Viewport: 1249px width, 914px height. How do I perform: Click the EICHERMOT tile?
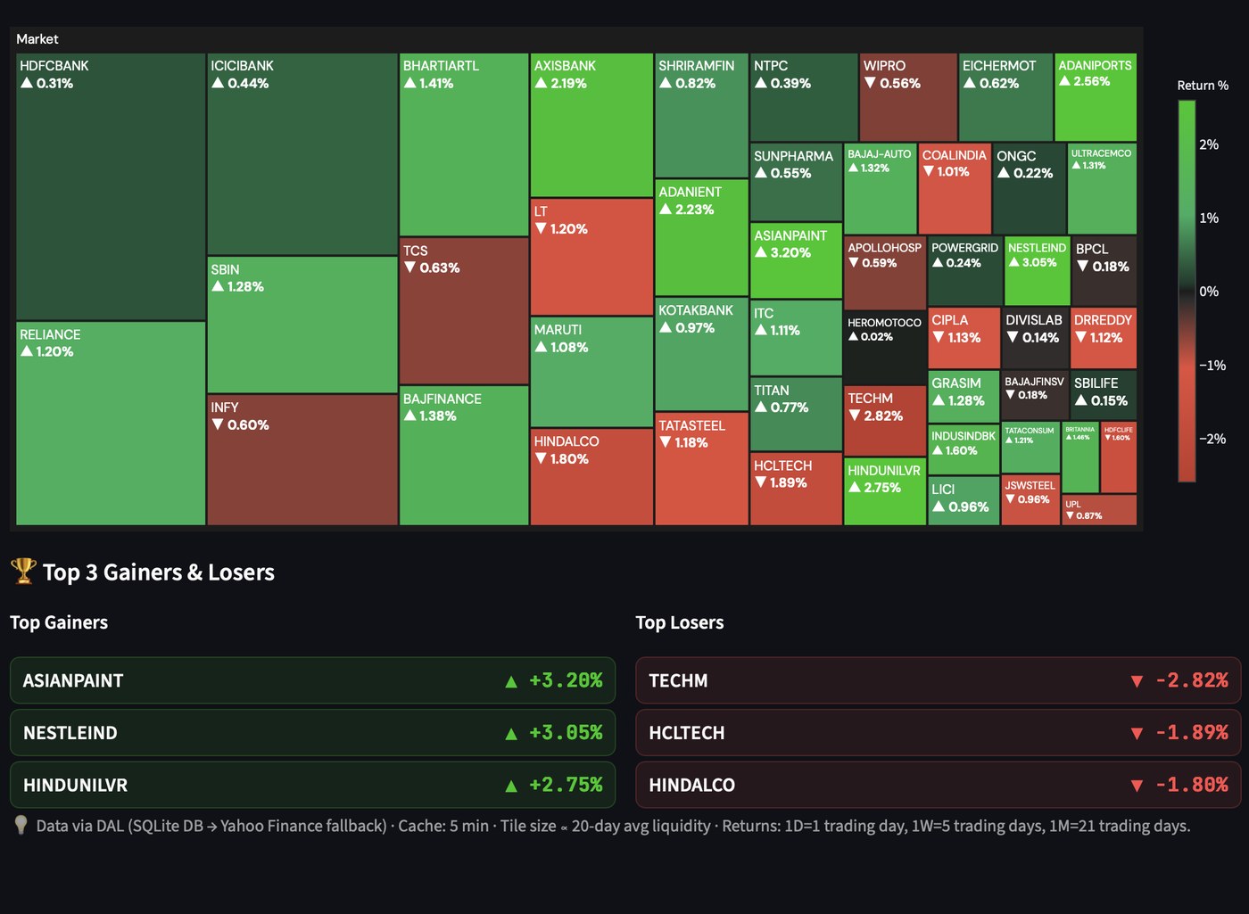point(1005,97)
